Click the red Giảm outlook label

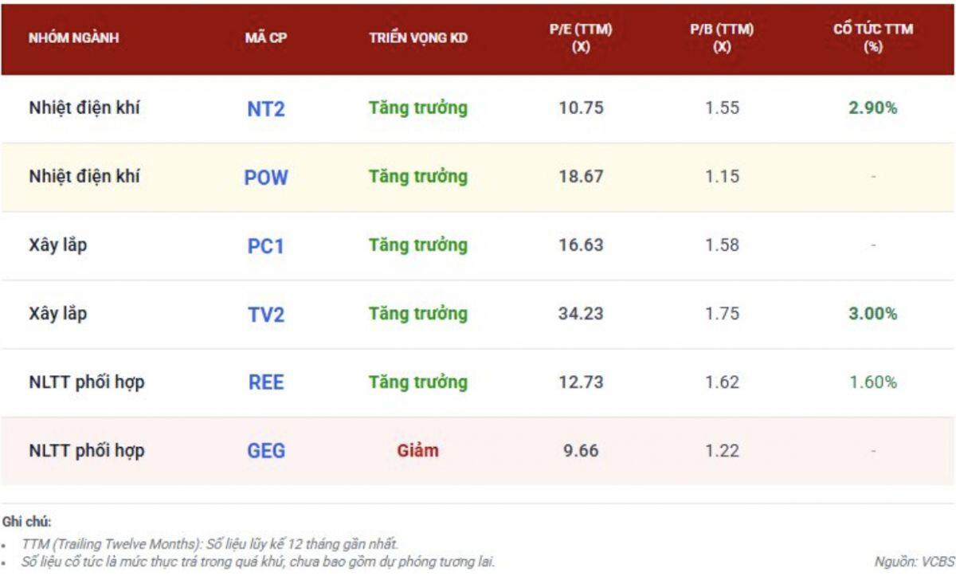point(417,451)
